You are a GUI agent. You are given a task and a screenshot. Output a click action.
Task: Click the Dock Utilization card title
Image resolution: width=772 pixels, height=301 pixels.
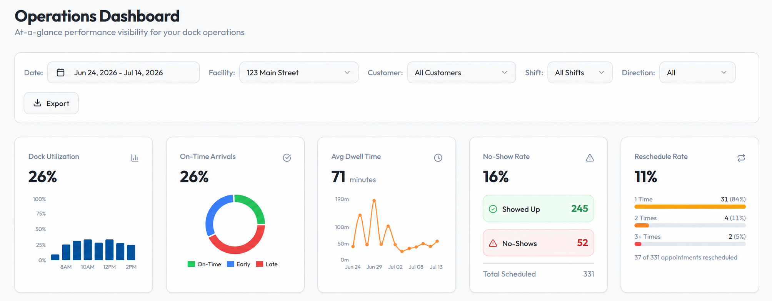(x=53, y=156)
